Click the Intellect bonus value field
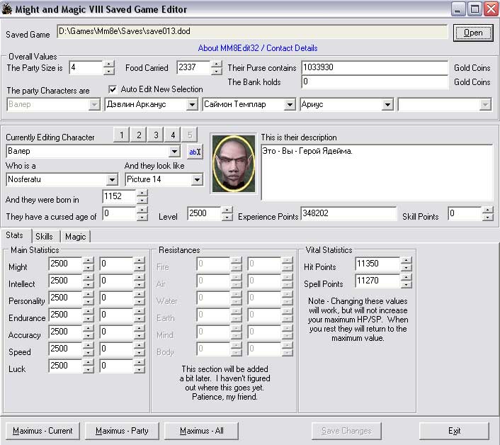 coord(116,281)
